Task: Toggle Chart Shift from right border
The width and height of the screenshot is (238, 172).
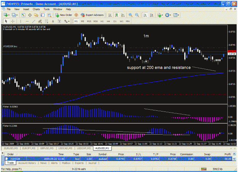Action: 152,15
